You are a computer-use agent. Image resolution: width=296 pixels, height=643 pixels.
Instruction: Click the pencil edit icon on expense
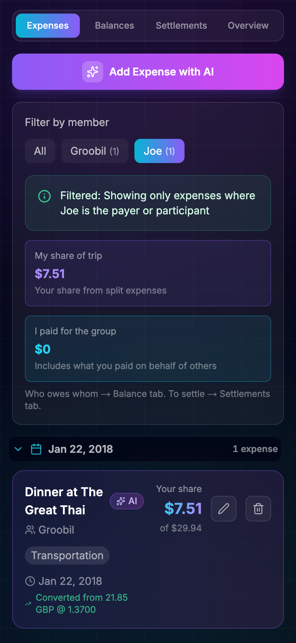tap(224, 509)
